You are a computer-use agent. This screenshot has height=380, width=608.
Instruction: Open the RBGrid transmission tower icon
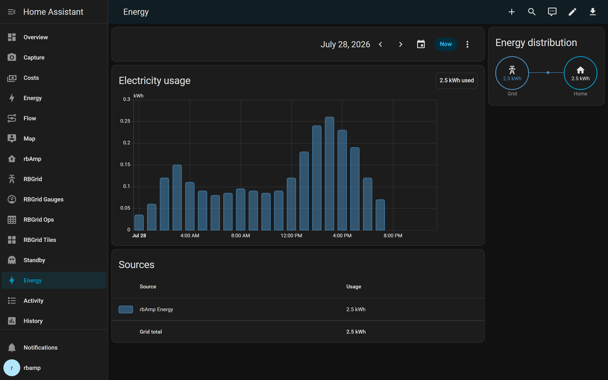12,179
